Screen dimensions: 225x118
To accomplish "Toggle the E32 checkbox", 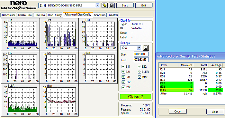I will tap(139, 66).
